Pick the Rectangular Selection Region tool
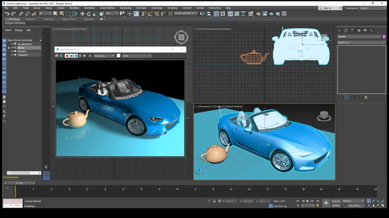This screenshot has height=218, width=389. [x=68, y=14]
